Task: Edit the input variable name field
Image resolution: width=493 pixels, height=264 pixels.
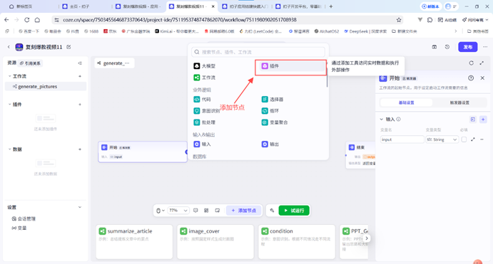Action: click(402, 139)
